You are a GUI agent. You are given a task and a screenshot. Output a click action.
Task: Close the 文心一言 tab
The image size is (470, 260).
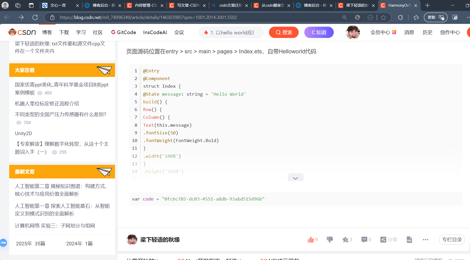pos(77,5)
